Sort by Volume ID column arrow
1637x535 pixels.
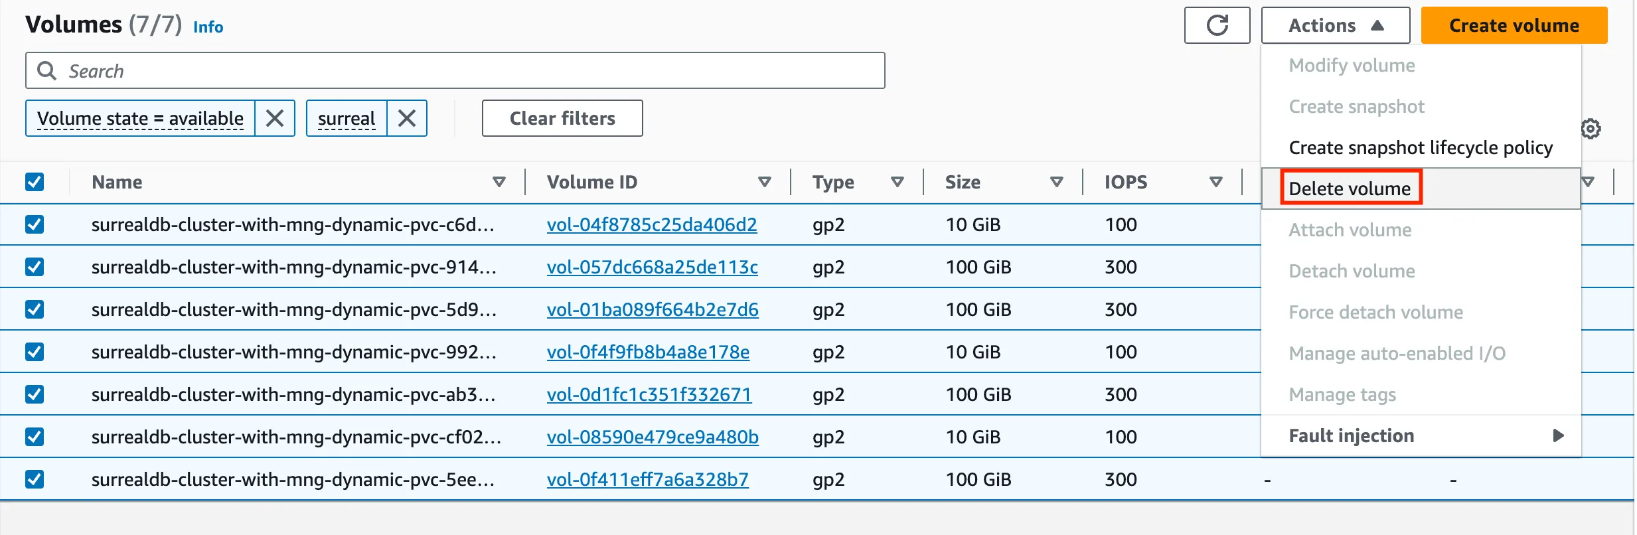[765, 182]
